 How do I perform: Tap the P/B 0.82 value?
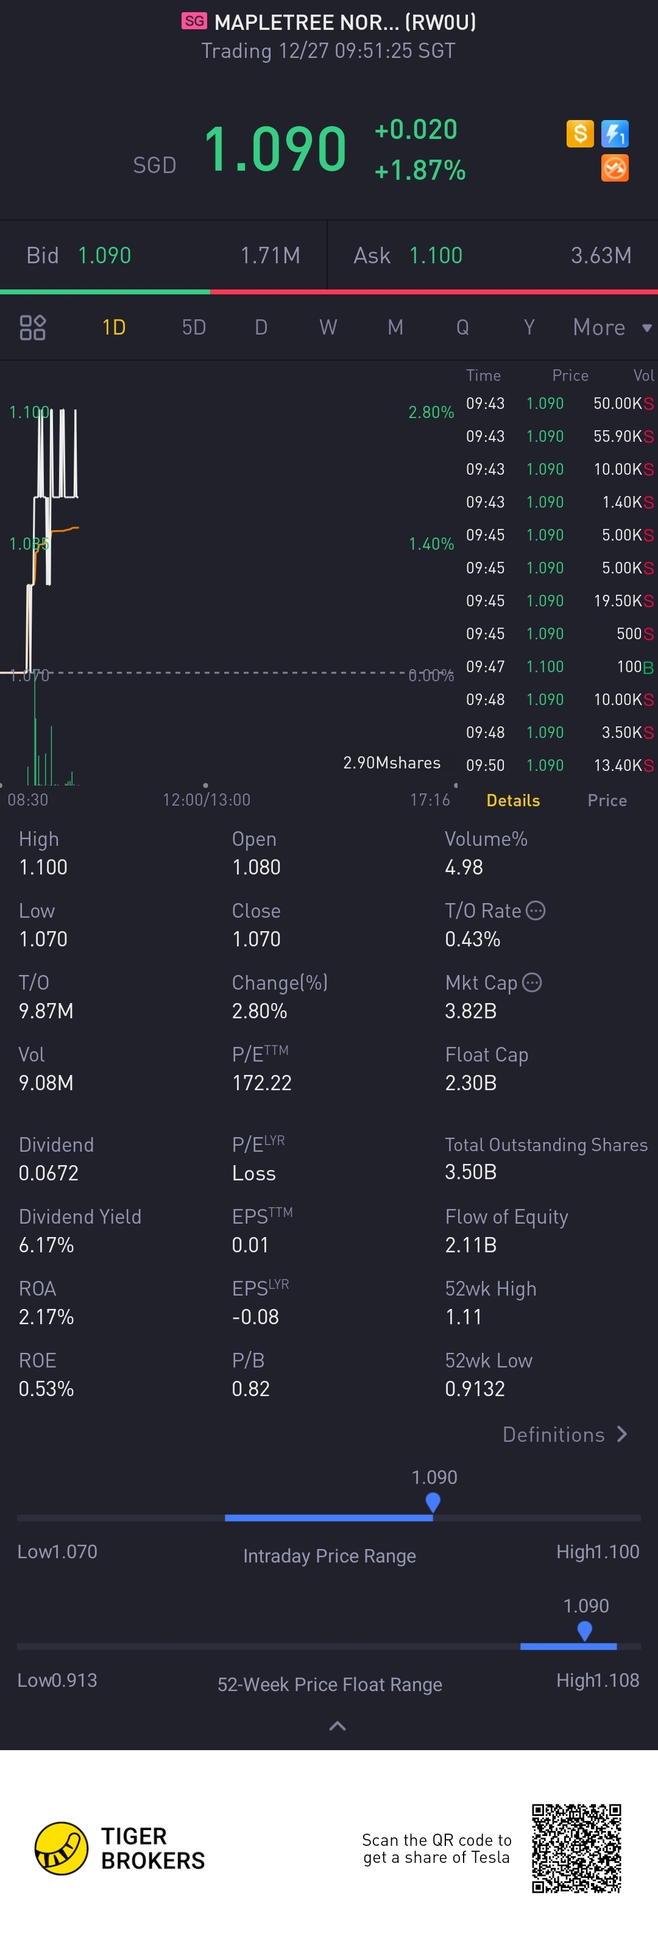click(251, 1388)
